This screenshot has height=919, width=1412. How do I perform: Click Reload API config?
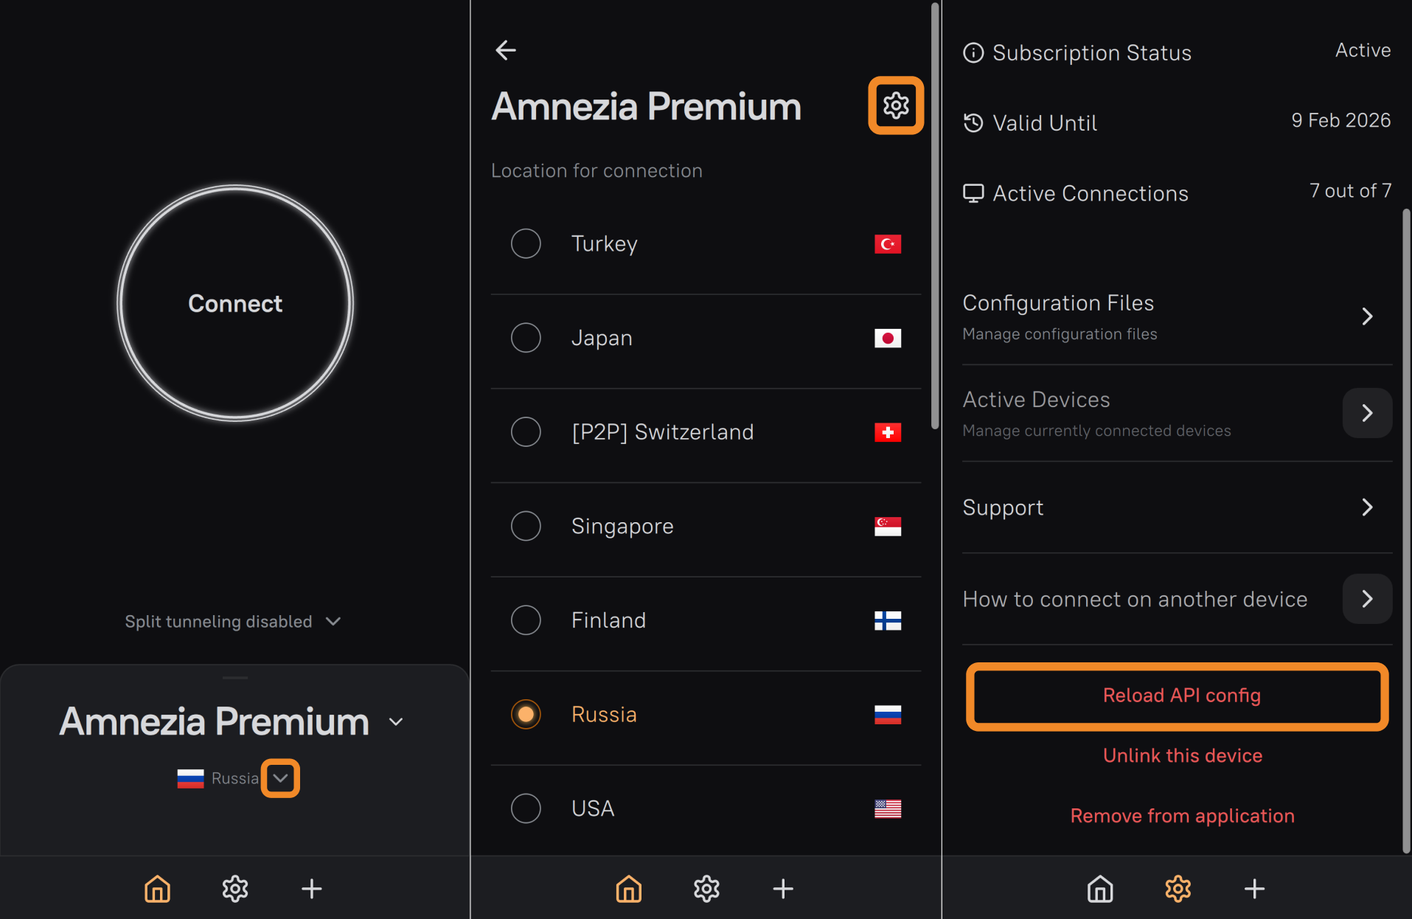[x=1181, y=696]
